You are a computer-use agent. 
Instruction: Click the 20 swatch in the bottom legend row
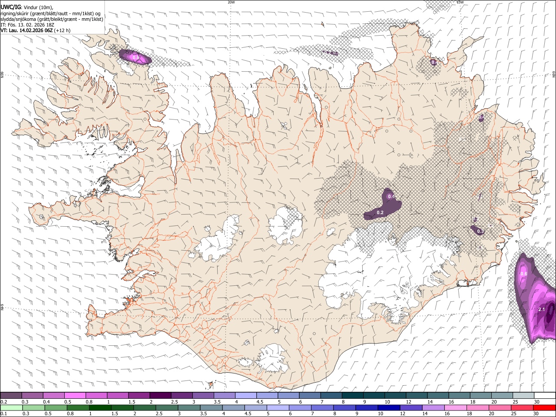(x=500, y=407)
